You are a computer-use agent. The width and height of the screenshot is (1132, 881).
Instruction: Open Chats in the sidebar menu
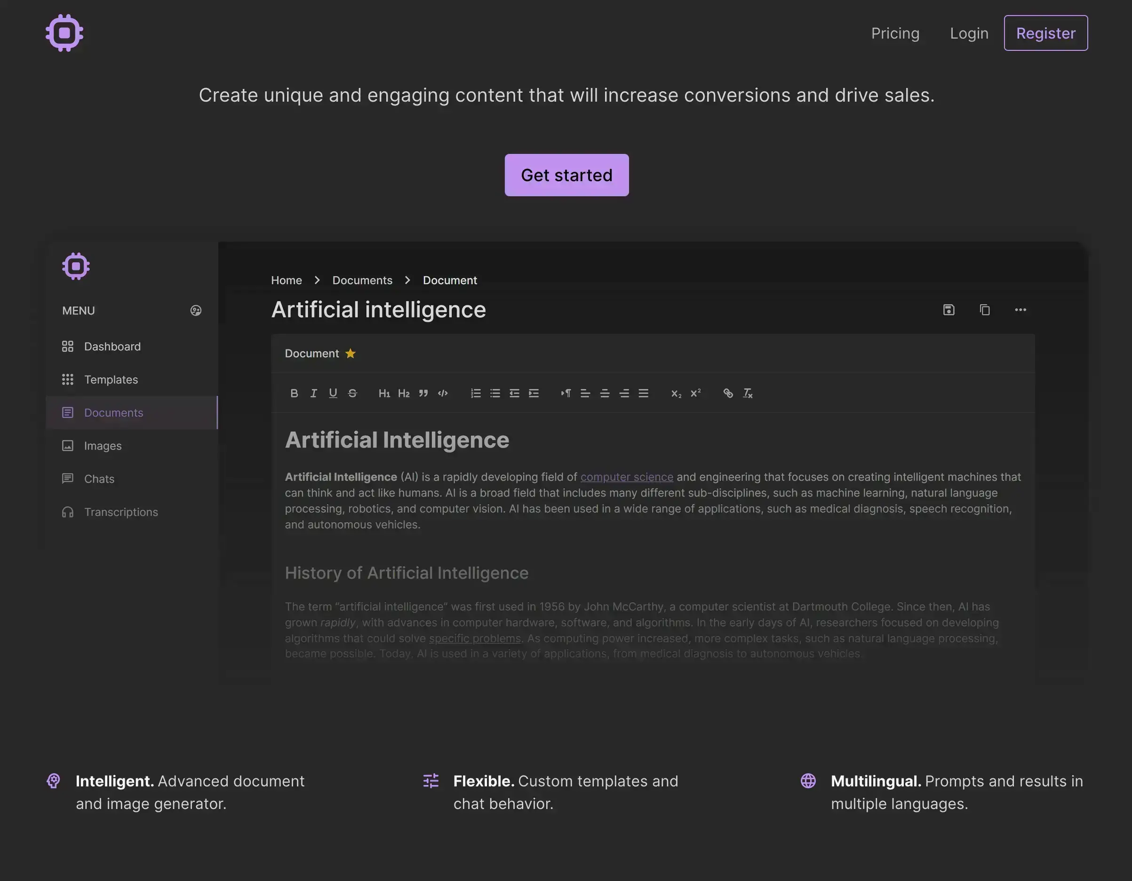pos(132,479)
